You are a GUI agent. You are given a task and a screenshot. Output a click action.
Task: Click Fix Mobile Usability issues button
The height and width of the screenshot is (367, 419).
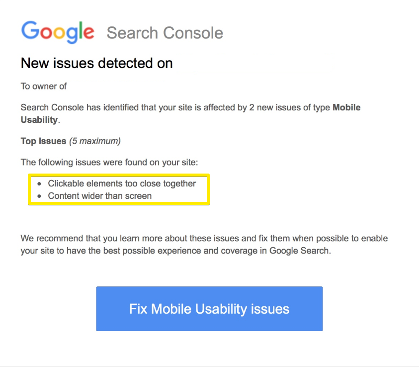click(x=209, y=309)
